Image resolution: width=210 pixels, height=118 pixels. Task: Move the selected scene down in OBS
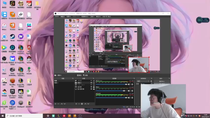coord(65,104)
